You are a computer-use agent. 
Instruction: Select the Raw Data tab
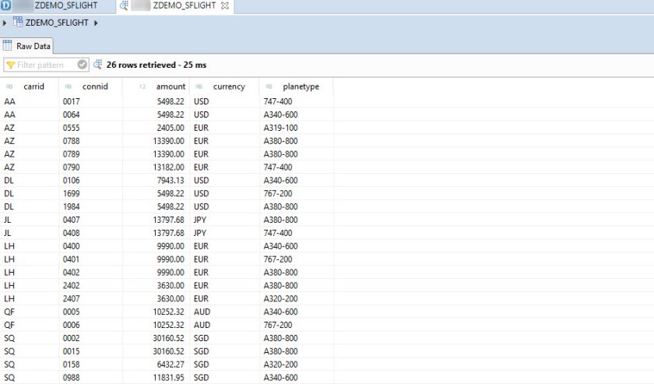[x=27, y=46]
